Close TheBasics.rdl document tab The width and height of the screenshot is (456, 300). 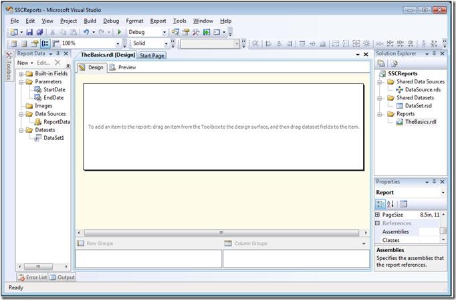366,55
